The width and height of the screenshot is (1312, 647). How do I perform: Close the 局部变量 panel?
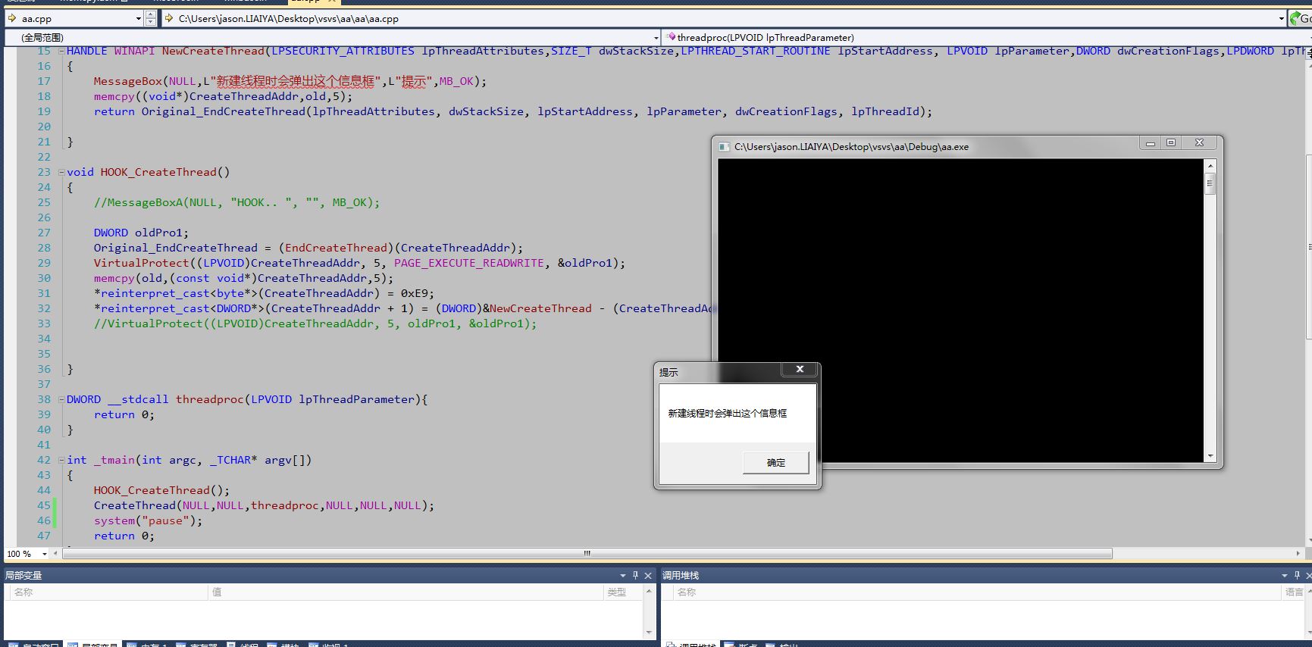[x=648, y=576]
